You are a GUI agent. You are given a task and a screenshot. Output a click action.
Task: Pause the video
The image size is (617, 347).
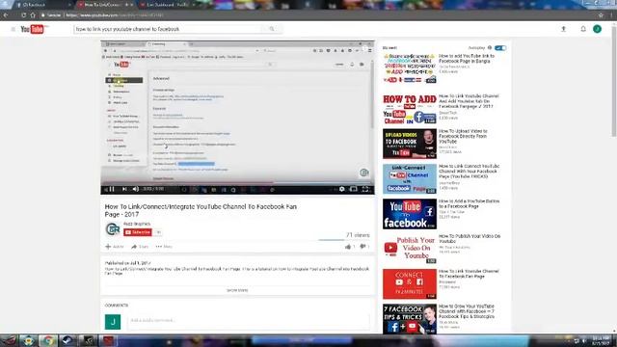(x=112, y=189)
